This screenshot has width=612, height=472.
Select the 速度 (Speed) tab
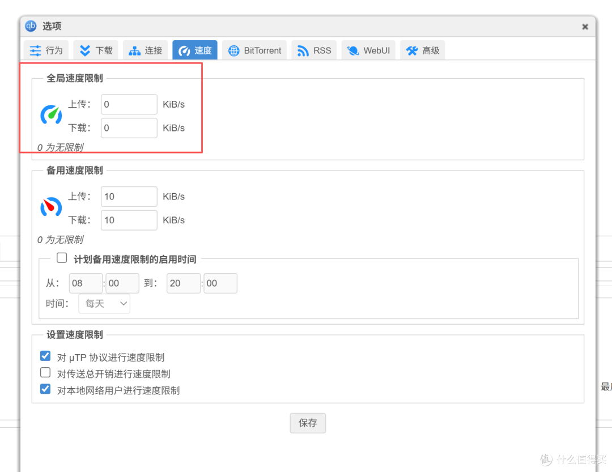click(x=195, y=50)
